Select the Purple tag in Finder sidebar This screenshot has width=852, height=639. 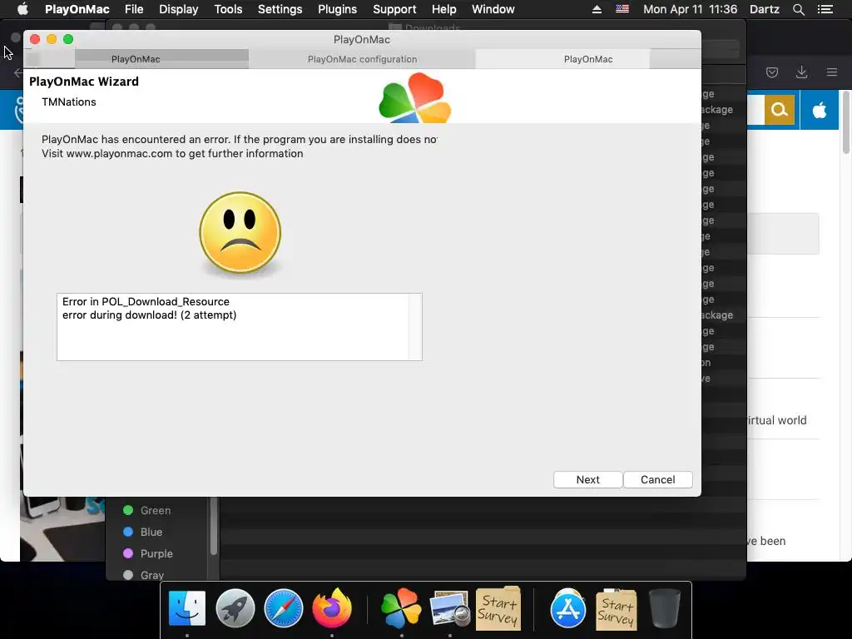148,553
